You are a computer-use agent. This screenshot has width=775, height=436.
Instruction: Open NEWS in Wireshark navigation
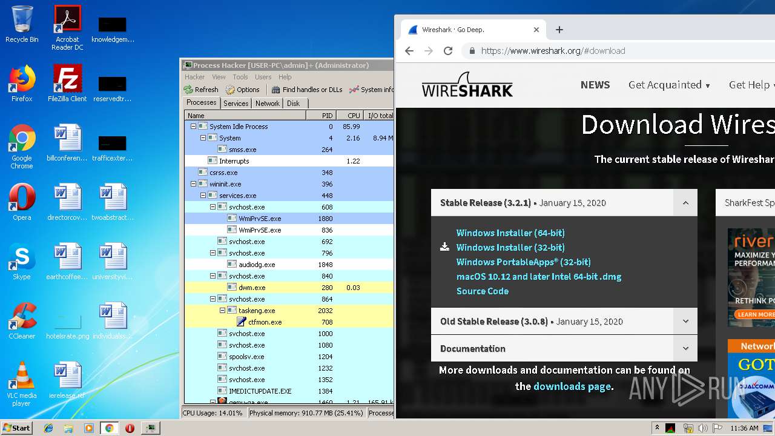(x=595, y=85)
